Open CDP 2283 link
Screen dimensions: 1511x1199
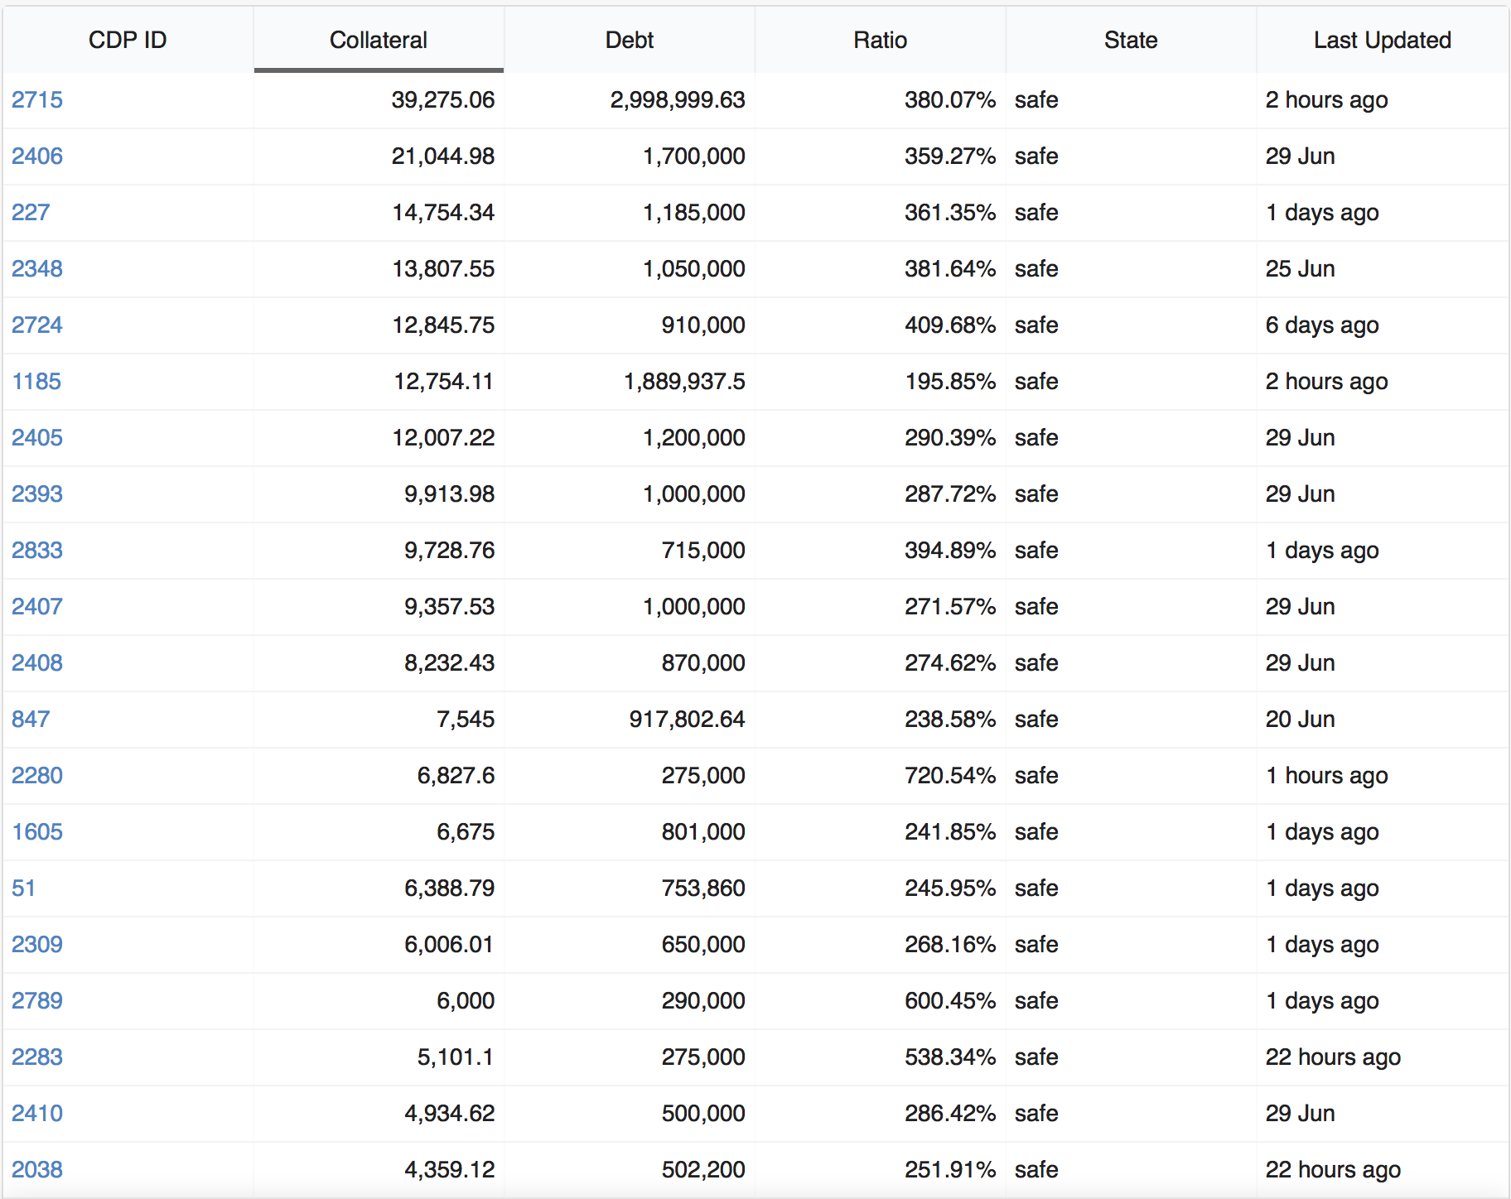[x=37, y=1057]
